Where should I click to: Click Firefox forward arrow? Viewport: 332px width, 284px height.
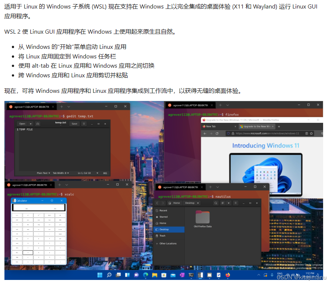click(x=211, y=133)
